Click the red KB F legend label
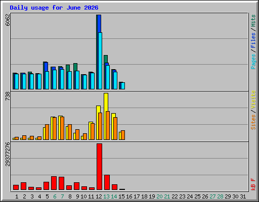 253,184
